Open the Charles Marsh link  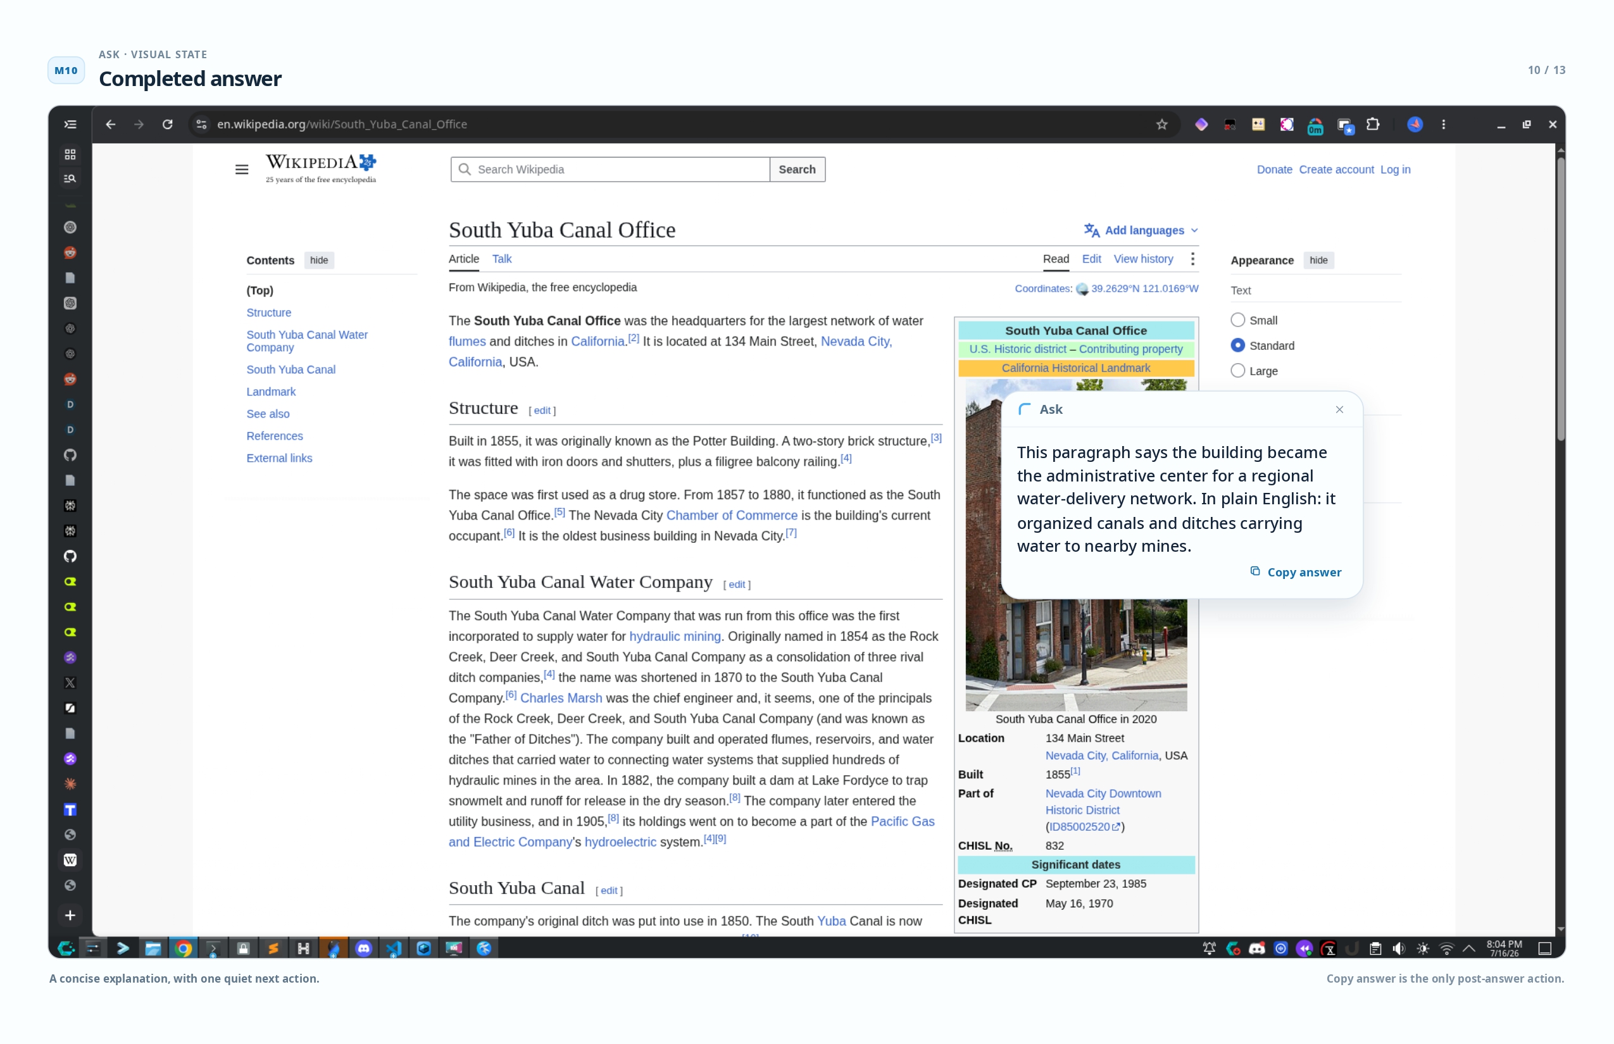click(x=561, y=699)
